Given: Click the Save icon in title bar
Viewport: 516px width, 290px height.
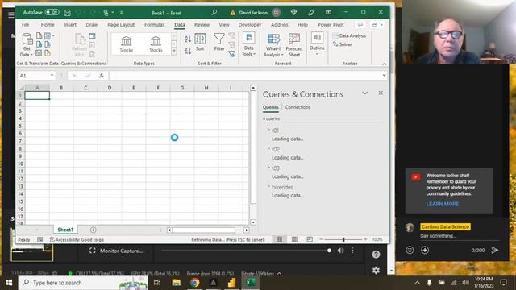Looking at the screenshot, I should tap(67, 13).
